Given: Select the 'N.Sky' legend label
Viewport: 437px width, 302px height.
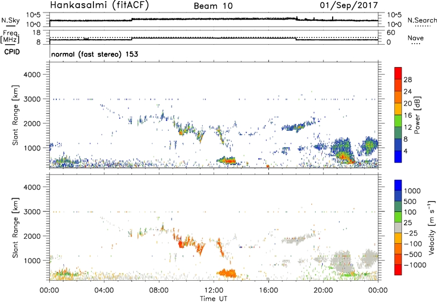Looking at the screenshot, I should [x=10, y=20].
